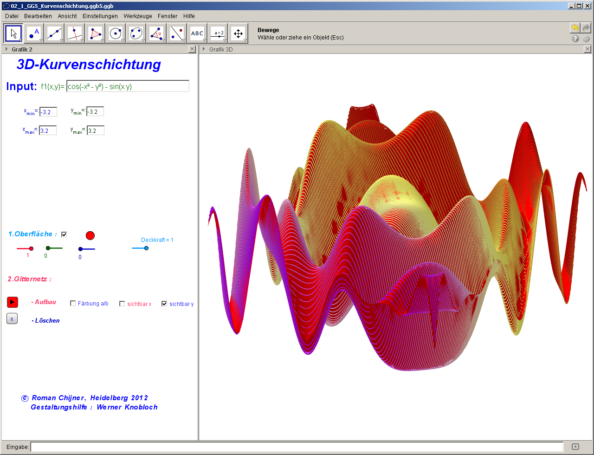Open the Werkzeuge menu
Screen dimensions: 594x455
pos(137,16)
